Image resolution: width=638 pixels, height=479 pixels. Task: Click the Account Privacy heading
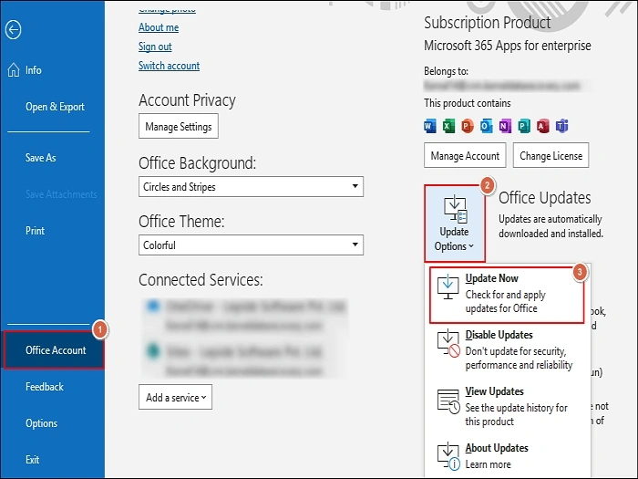point(187,100)
